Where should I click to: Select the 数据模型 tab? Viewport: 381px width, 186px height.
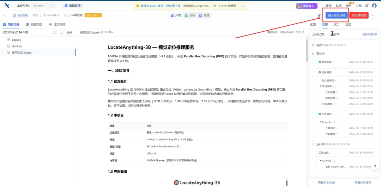click(34, 24)
